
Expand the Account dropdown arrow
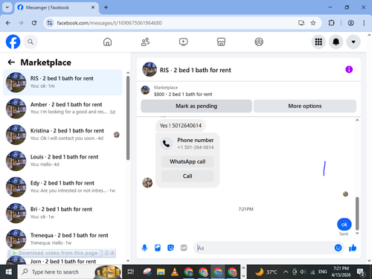point(353,42)
